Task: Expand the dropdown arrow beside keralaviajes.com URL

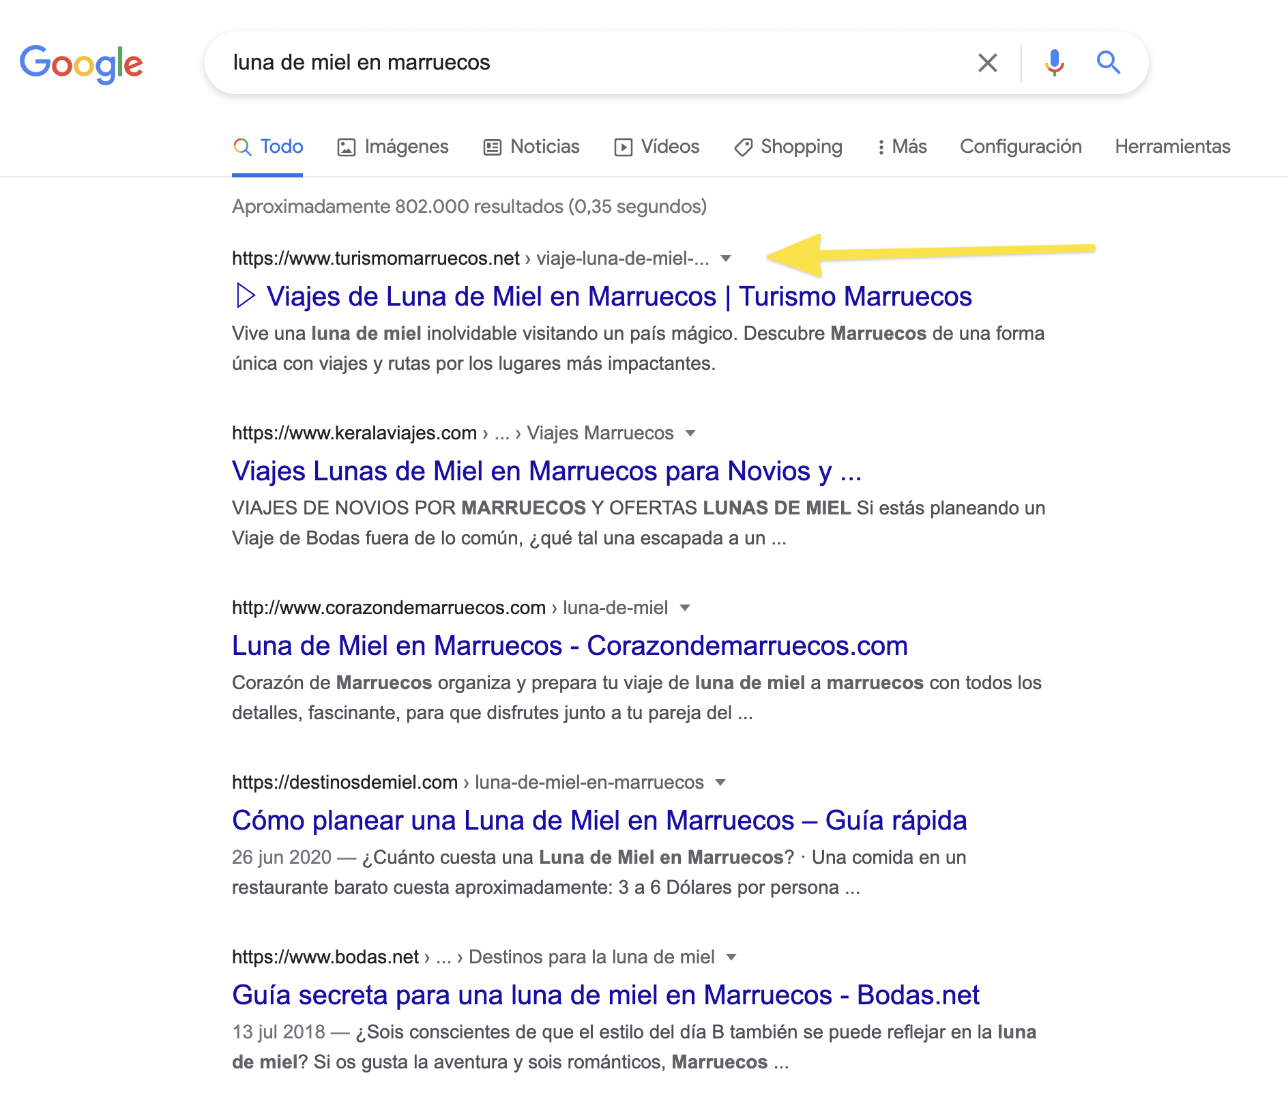Action: (690, 433)
